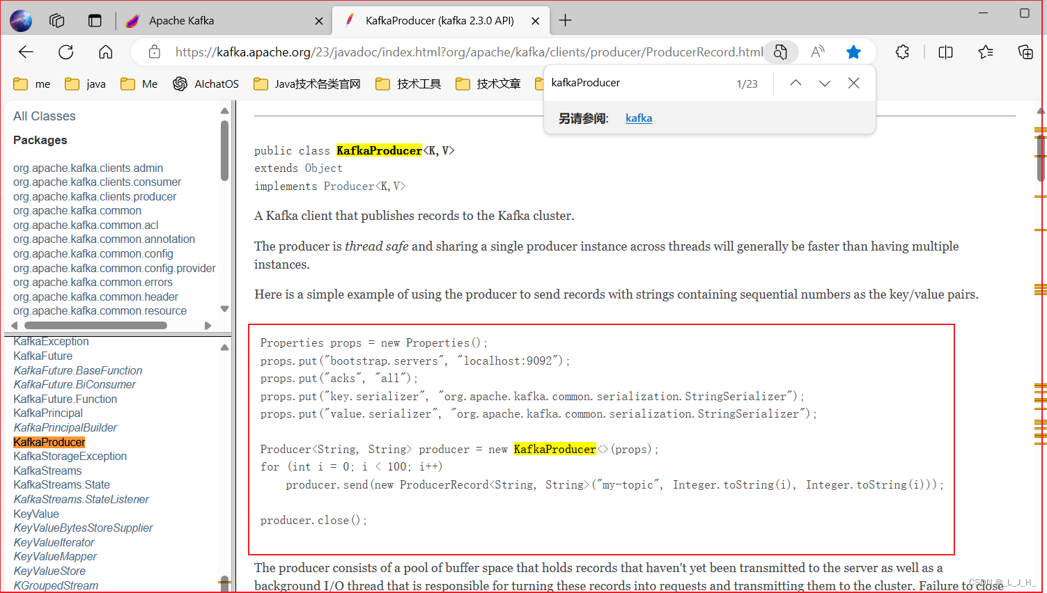Go to next find result
This screenshot has height=593, width=1047.
(825, 83)
